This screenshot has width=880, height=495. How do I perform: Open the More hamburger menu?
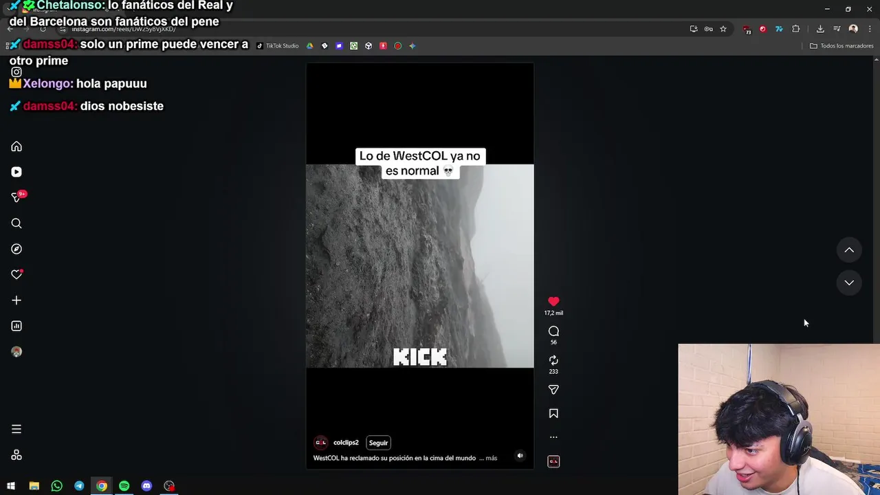(16, 429)
